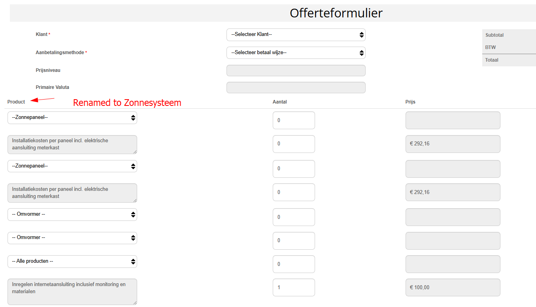The width and height of the screenshot is (536, 307).
Task: Click the Primaire Valuta field
Action: [x=296, y=88]
